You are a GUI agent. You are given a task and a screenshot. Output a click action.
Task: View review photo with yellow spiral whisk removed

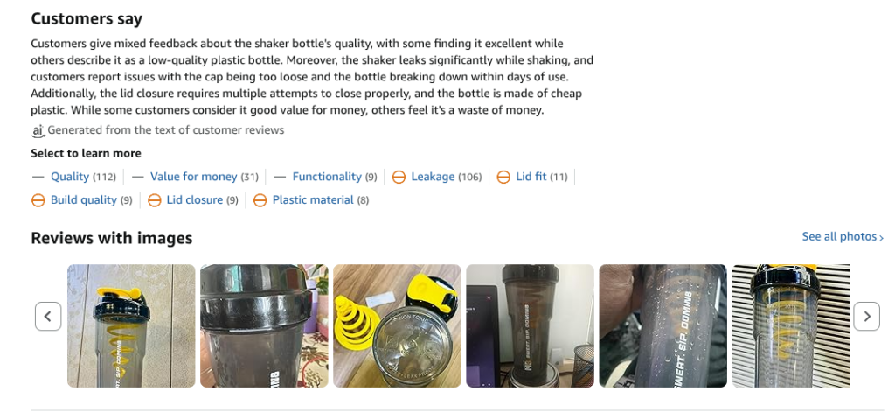[398, 325]
